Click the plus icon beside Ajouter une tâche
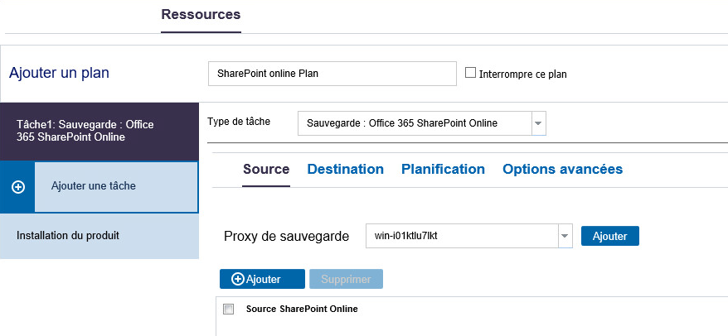 17,187
